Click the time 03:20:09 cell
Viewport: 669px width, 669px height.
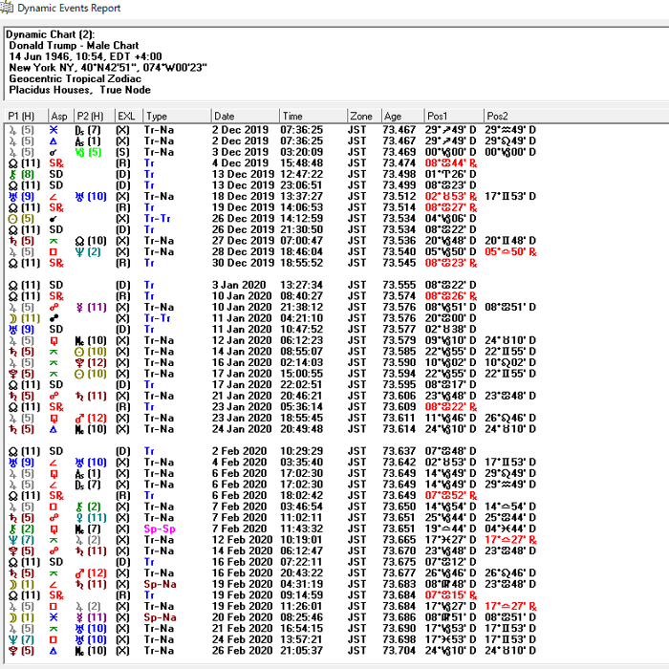[302, 152]
